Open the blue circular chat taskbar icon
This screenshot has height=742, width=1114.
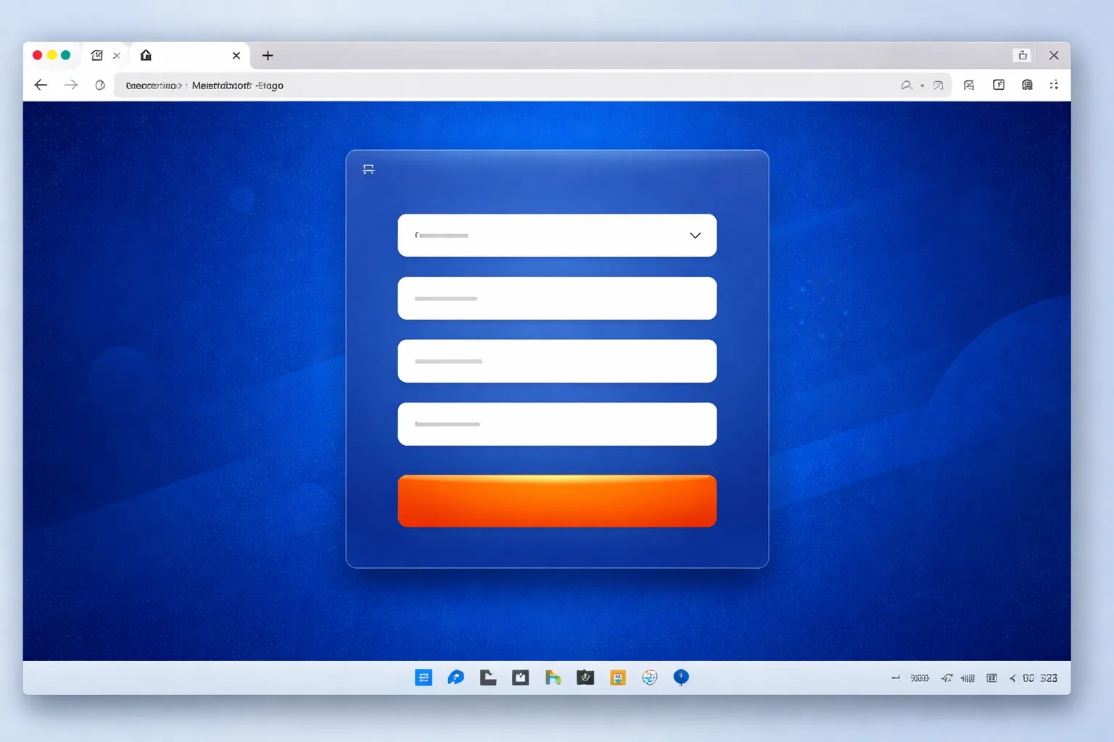pos(455,678)
